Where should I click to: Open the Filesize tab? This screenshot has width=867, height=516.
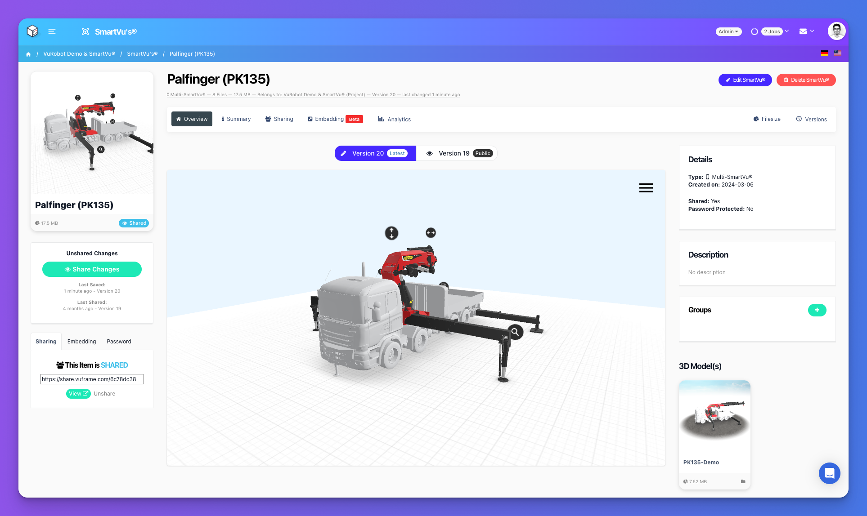(x=767, y=119)
